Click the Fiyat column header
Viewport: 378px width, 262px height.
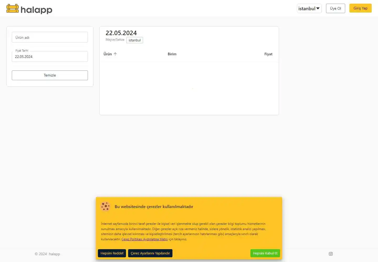point(268,54)
